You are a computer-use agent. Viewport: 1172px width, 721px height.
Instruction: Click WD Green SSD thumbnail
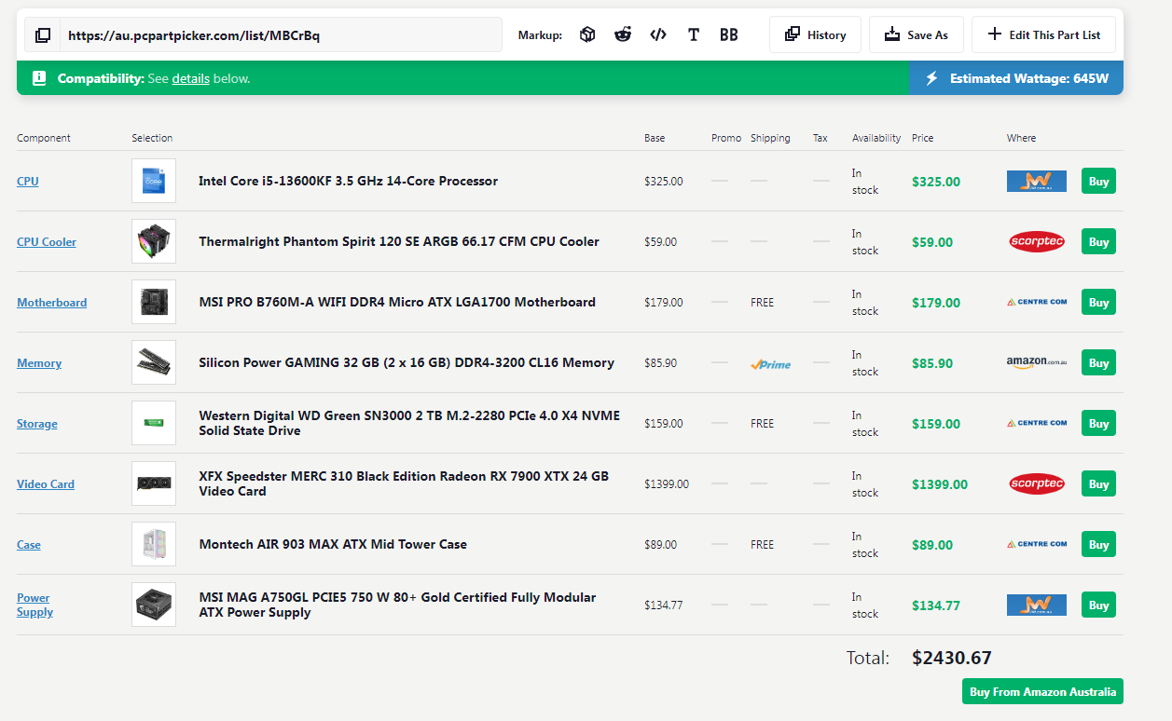[x=154, y=423]
